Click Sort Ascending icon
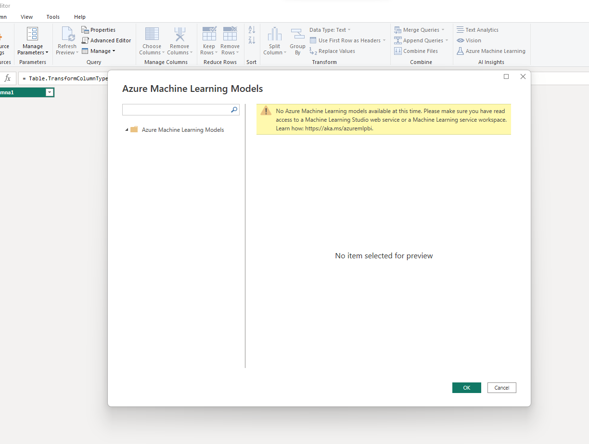The width and height of the screenshot is (589, 444). (x=252, y=30)
